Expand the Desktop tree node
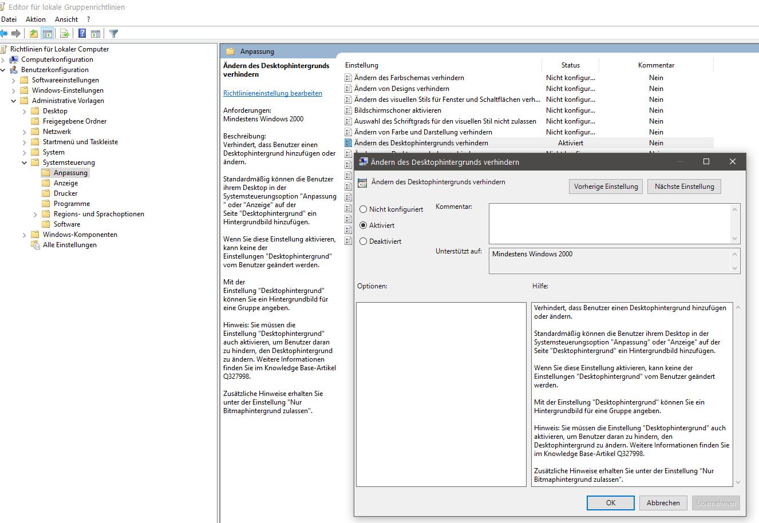 [x=25, y=111]
